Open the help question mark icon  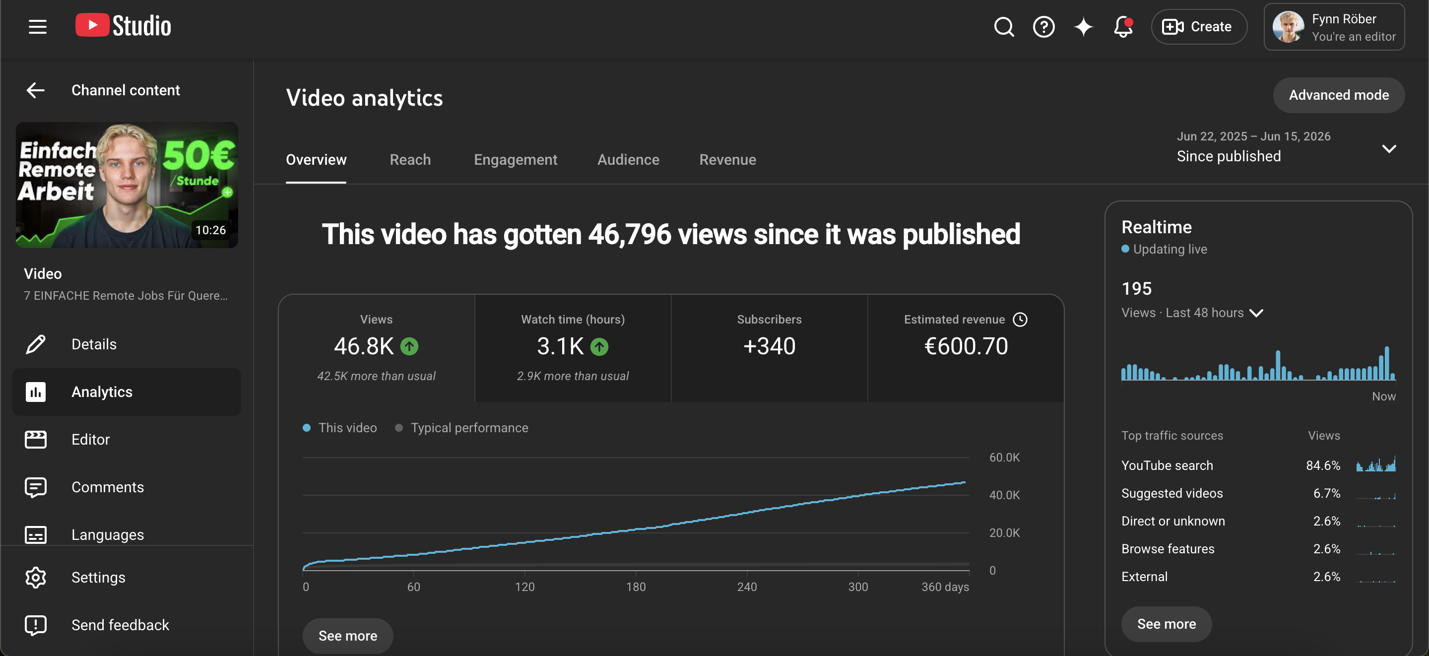point(1043,26)
